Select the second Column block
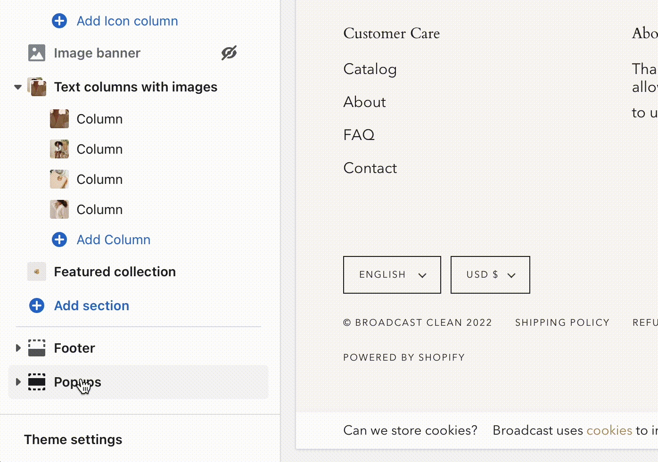This screenshot has height=462, width=658. pyautogui.click(x=99, y=149)
